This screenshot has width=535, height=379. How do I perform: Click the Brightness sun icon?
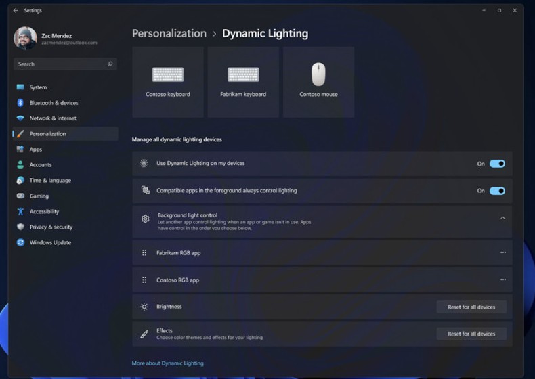click(144, 307)
